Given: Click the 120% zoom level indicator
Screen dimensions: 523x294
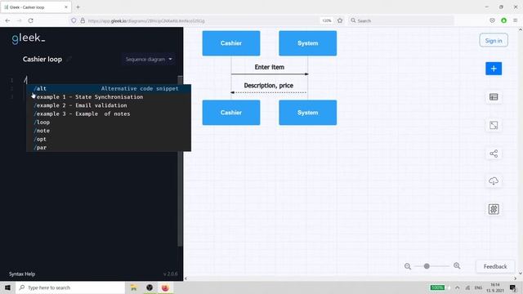Looking at the screenshot, I should click(327, 20).
